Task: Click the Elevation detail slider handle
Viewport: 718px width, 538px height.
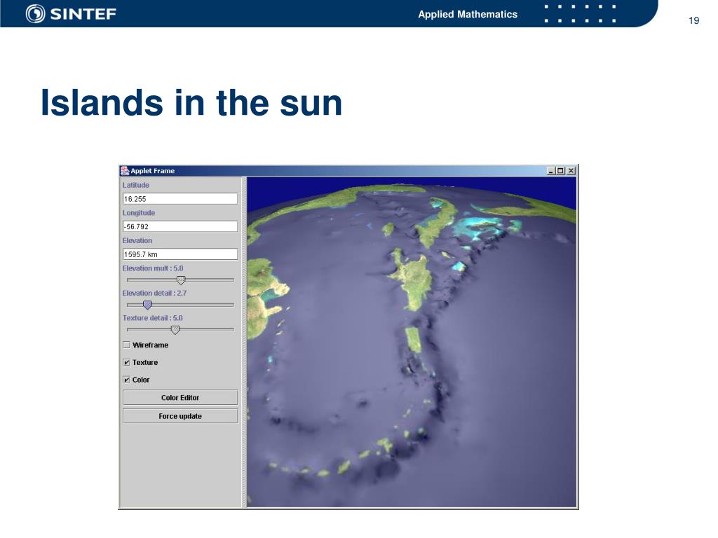Action: [x=147, y=305]
